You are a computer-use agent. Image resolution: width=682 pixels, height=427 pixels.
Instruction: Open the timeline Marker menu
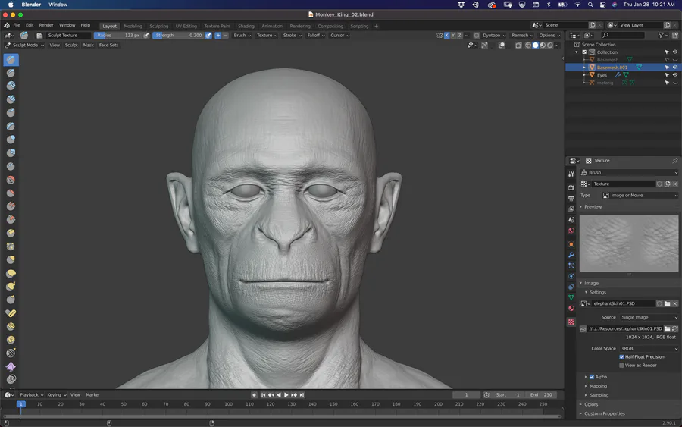click(x=92, y=395)
